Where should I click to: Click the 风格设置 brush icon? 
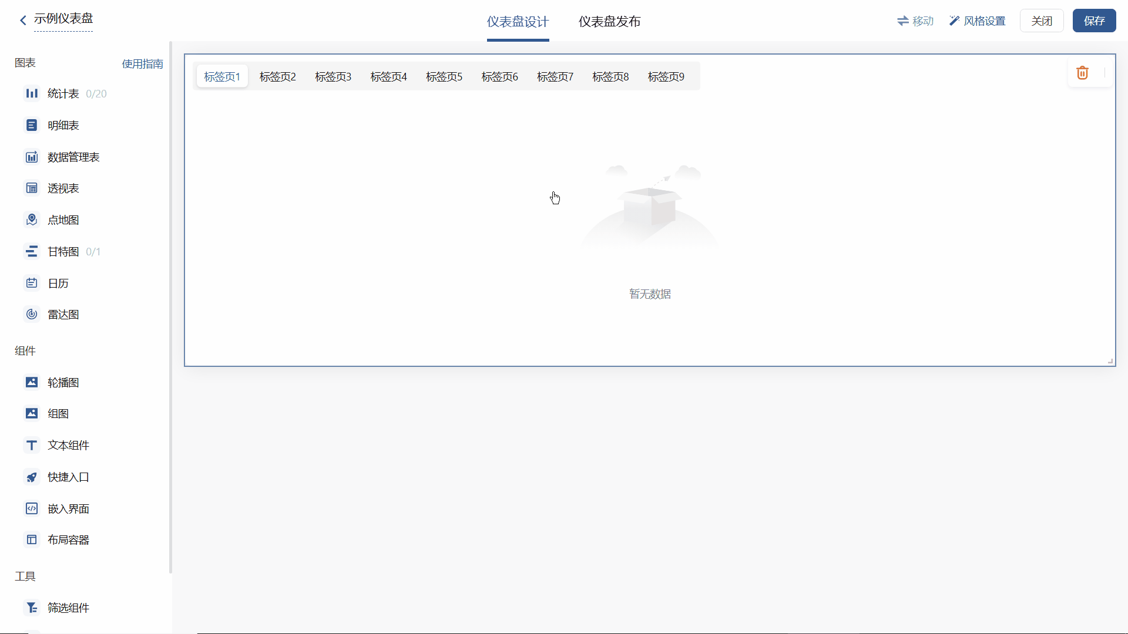pyautogui.click(x=954, y=21)
